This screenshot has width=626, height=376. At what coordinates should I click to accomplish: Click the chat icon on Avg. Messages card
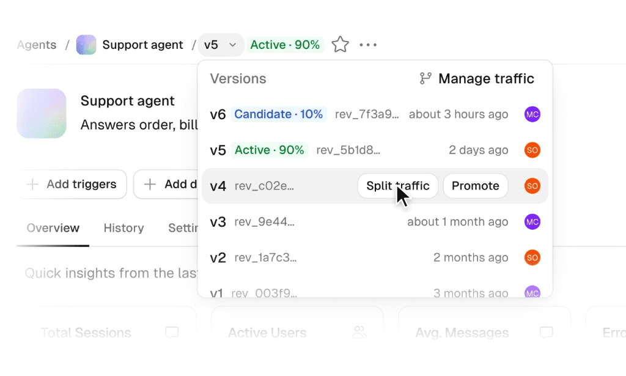tap(546, 332)
